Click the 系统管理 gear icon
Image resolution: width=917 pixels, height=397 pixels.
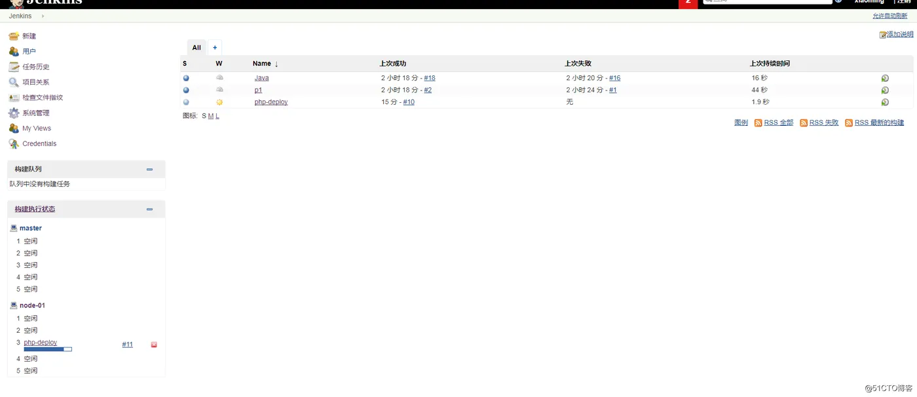[x=14, y=113]
